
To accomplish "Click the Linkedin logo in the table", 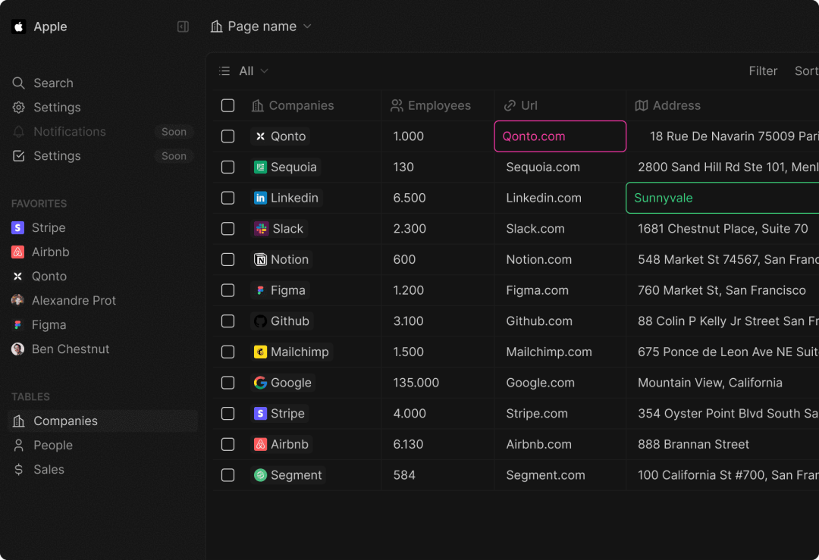I will [x=260, y=198].
